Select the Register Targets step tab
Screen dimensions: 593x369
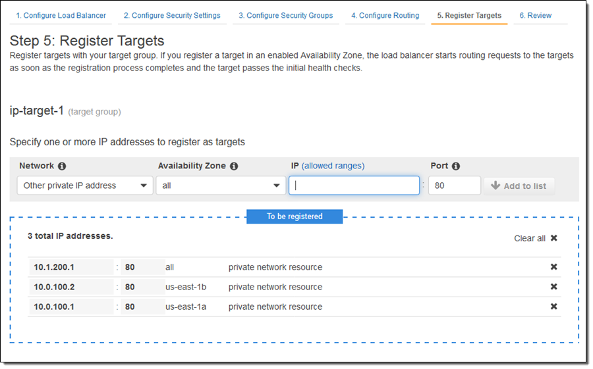469,15
